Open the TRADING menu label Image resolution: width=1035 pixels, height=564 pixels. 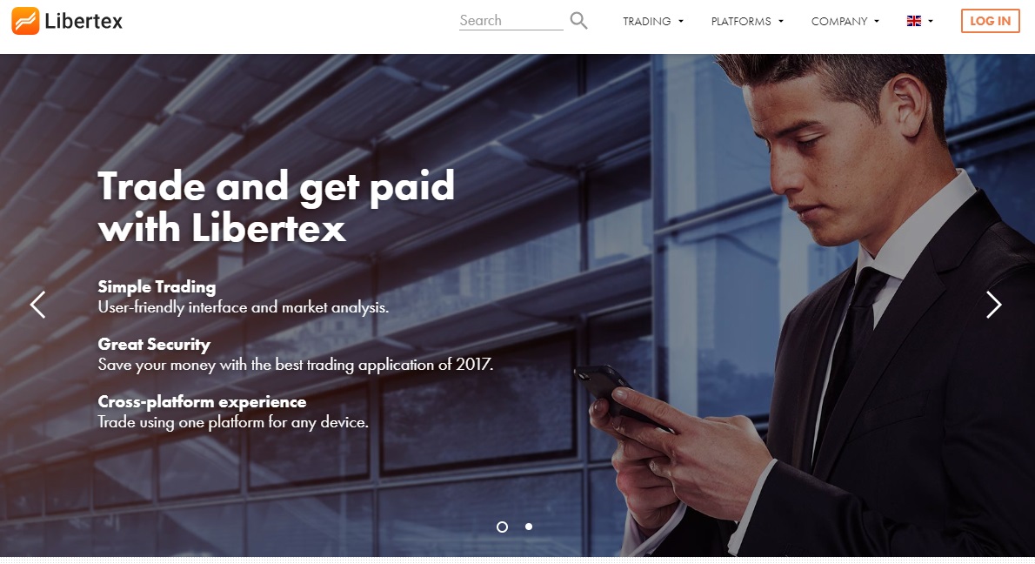647,21
